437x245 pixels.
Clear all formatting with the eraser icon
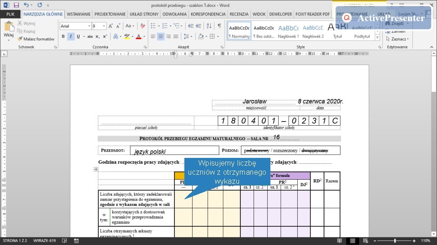(x=142, y=26)
